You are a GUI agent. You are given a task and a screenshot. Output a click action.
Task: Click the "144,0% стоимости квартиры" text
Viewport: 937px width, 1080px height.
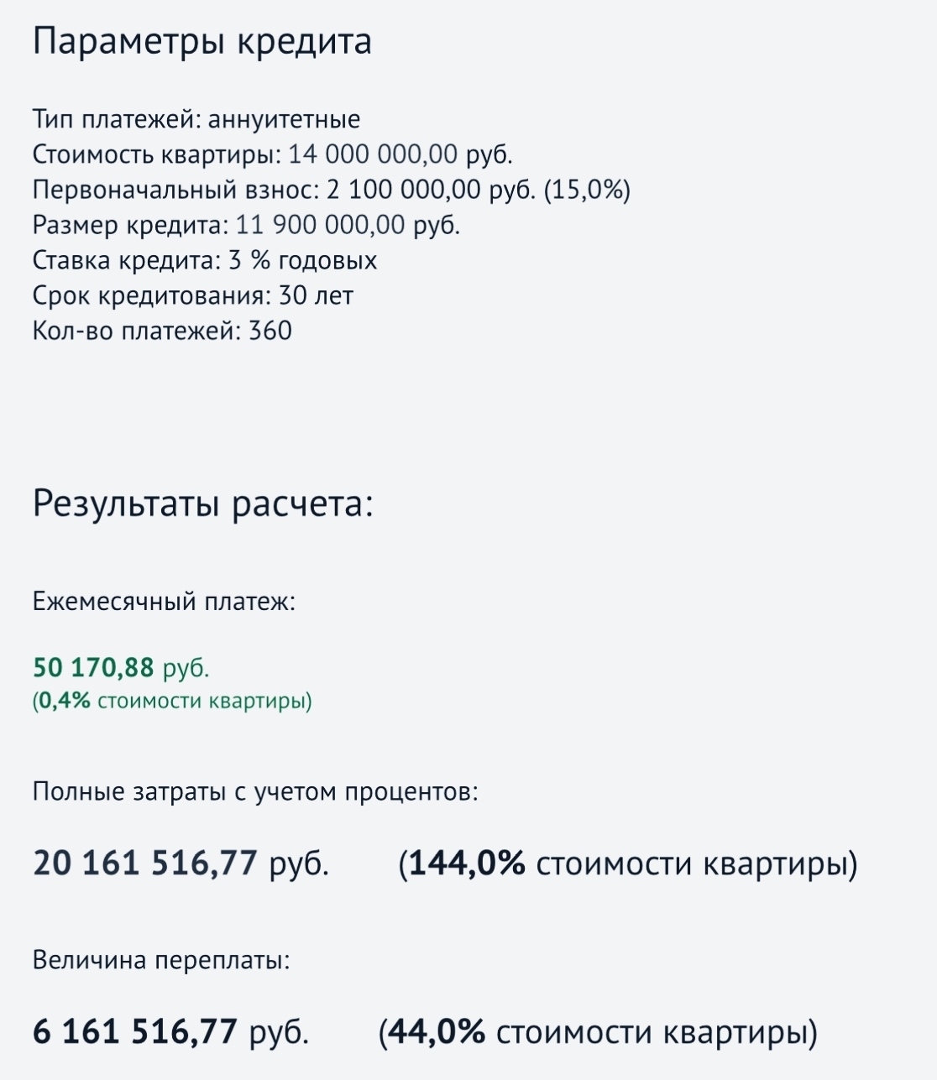628,863
